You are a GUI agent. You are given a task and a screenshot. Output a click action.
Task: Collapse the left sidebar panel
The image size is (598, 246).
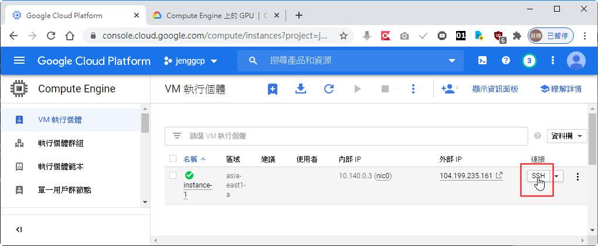(x=19, y=230)
